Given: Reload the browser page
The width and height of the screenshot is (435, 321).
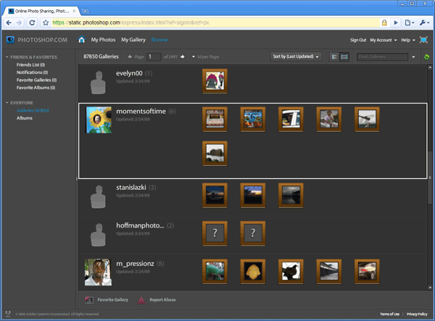Looking at the screenshot, I should [x=32, y=22].
